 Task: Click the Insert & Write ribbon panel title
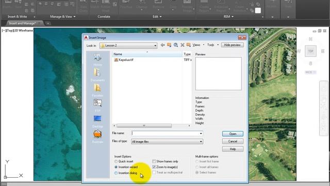tap(17, 17)
